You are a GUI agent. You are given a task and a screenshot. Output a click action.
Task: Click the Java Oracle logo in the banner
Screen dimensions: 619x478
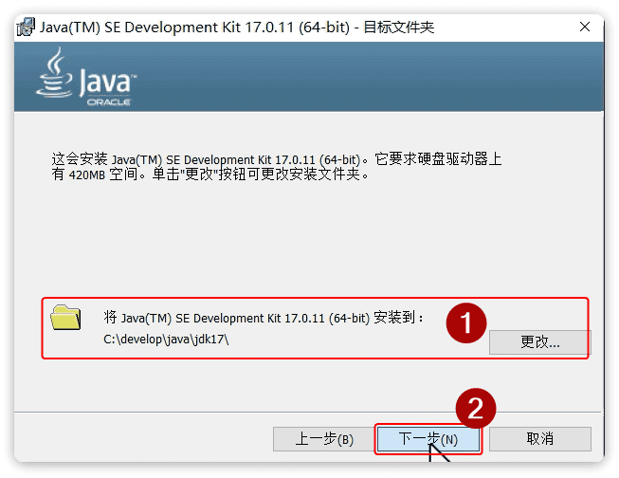(86, 78)
